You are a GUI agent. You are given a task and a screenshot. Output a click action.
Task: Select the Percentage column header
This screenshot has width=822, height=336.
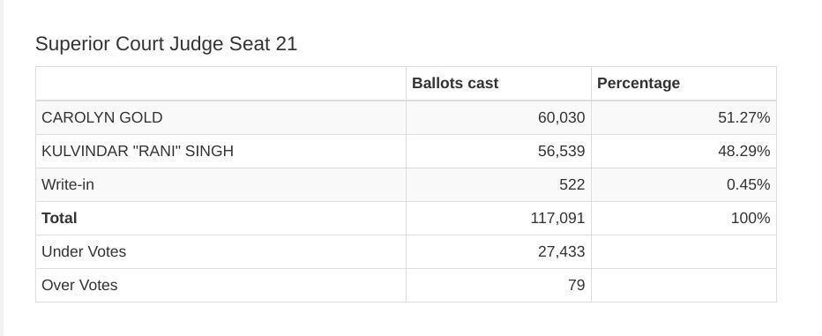tap(639, 84)
